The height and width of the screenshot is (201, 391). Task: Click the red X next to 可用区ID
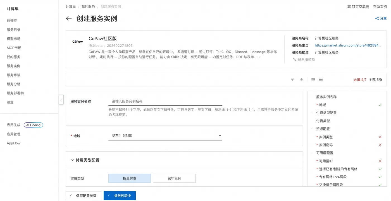click(380, 161)
